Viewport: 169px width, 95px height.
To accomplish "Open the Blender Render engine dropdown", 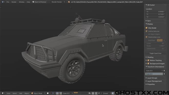I will coord(58,2).
